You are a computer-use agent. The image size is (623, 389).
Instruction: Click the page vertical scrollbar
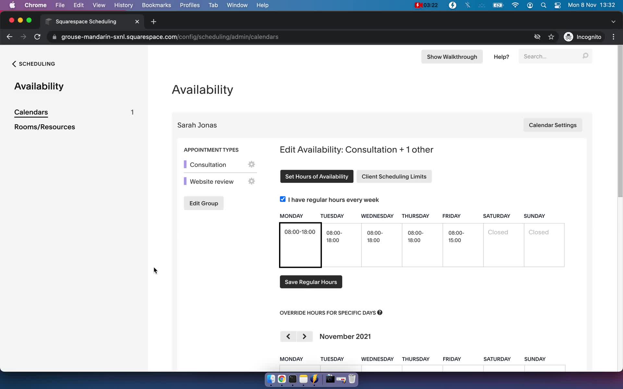point(620,122)
